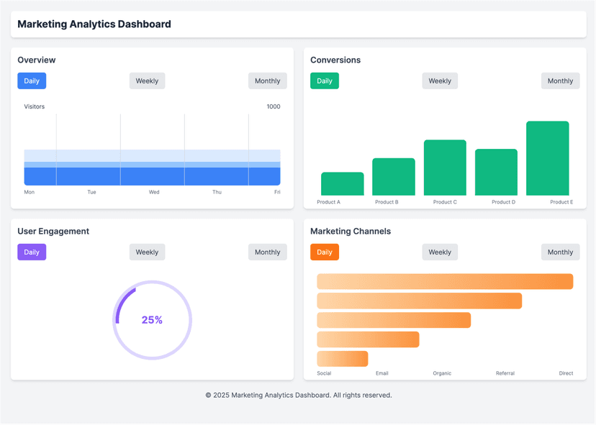
Task: Select Daily in User Engagement panel
Action: [32, 252]
